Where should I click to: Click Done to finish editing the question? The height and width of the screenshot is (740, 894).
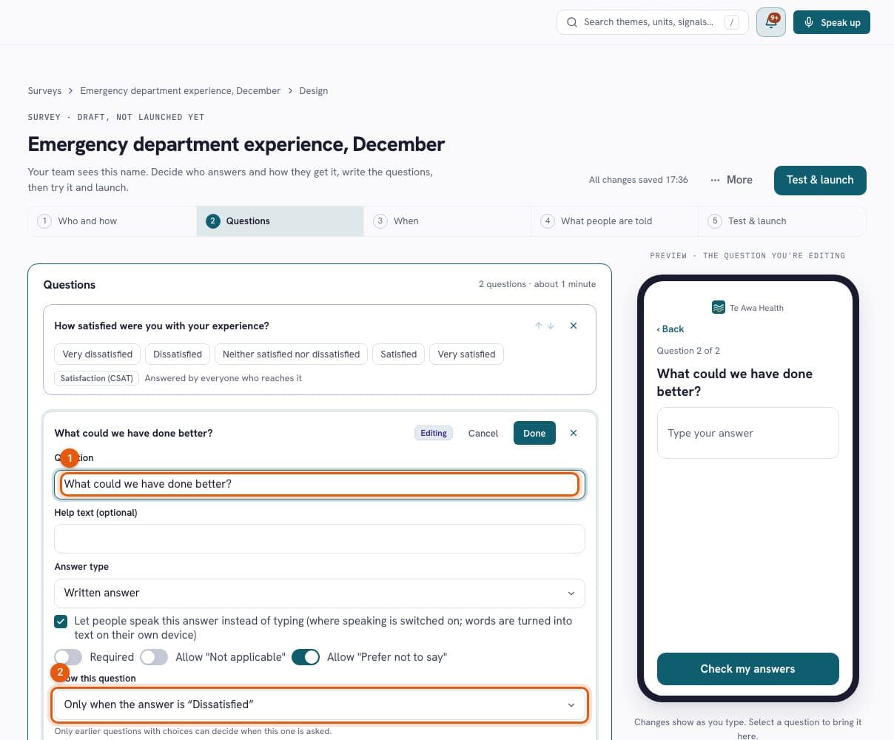[534, 433]
